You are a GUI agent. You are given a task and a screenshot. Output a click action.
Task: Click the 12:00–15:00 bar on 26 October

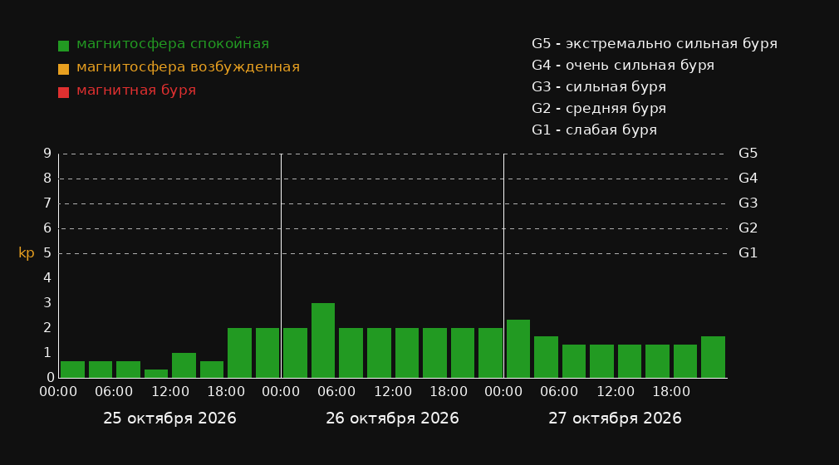click(x=407, y=353)
